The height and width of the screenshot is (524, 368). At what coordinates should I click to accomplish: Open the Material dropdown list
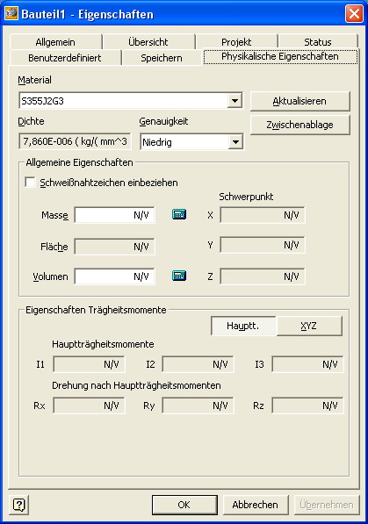point(235,101)
